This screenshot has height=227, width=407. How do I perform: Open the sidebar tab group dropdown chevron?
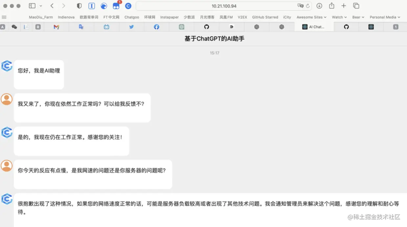coord(41,6)
